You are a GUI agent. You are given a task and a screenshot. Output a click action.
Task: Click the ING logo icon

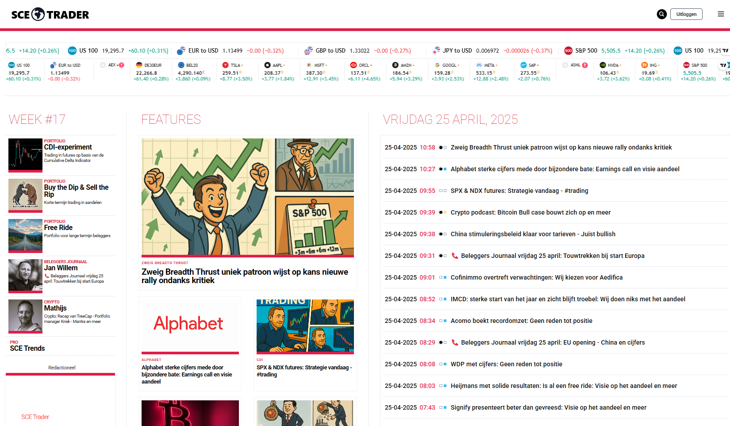645,65
